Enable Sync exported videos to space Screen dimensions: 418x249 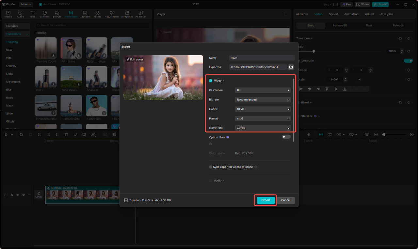(210, 167)
